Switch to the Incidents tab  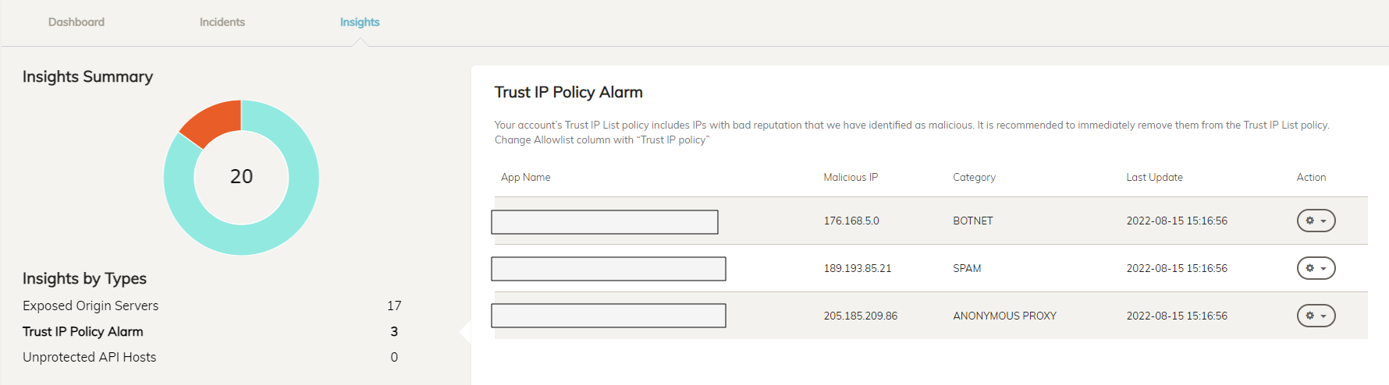click(x=222, y=22)
